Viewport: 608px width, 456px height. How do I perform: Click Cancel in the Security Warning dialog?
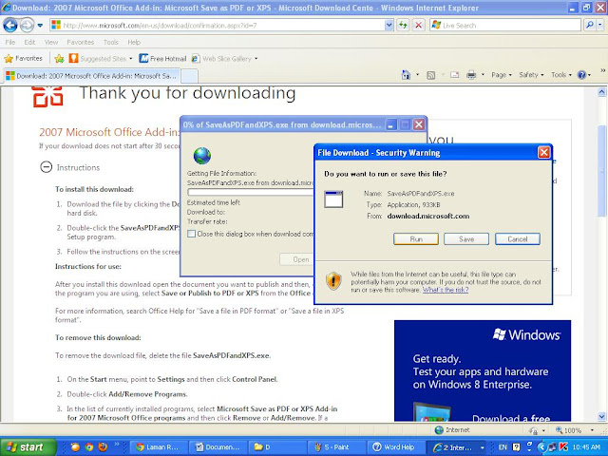point(518,238)
